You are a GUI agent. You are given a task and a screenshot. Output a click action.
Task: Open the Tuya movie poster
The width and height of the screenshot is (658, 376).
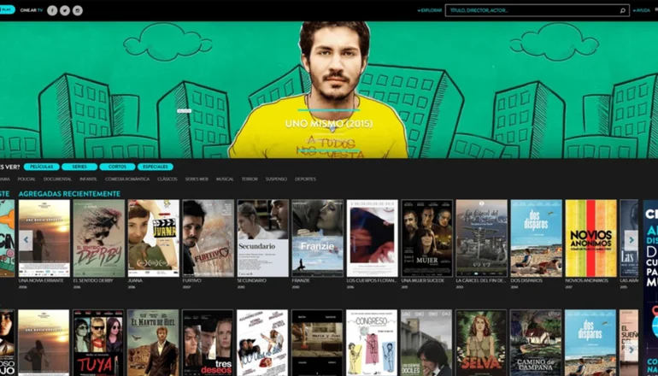[x=98, y=343]
